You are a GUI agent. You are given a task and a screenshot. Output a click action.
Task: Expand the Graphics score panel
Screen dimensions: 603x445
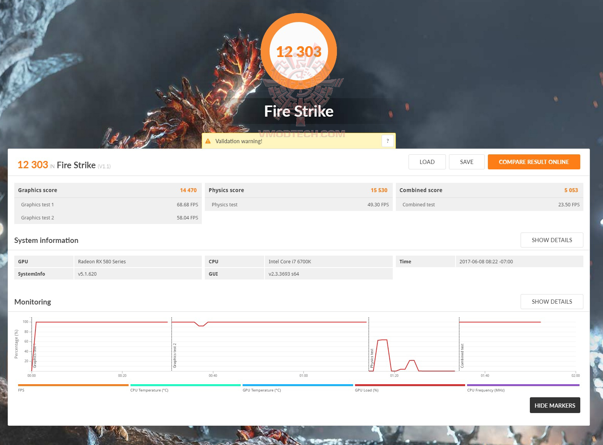(x=108, y=190)
